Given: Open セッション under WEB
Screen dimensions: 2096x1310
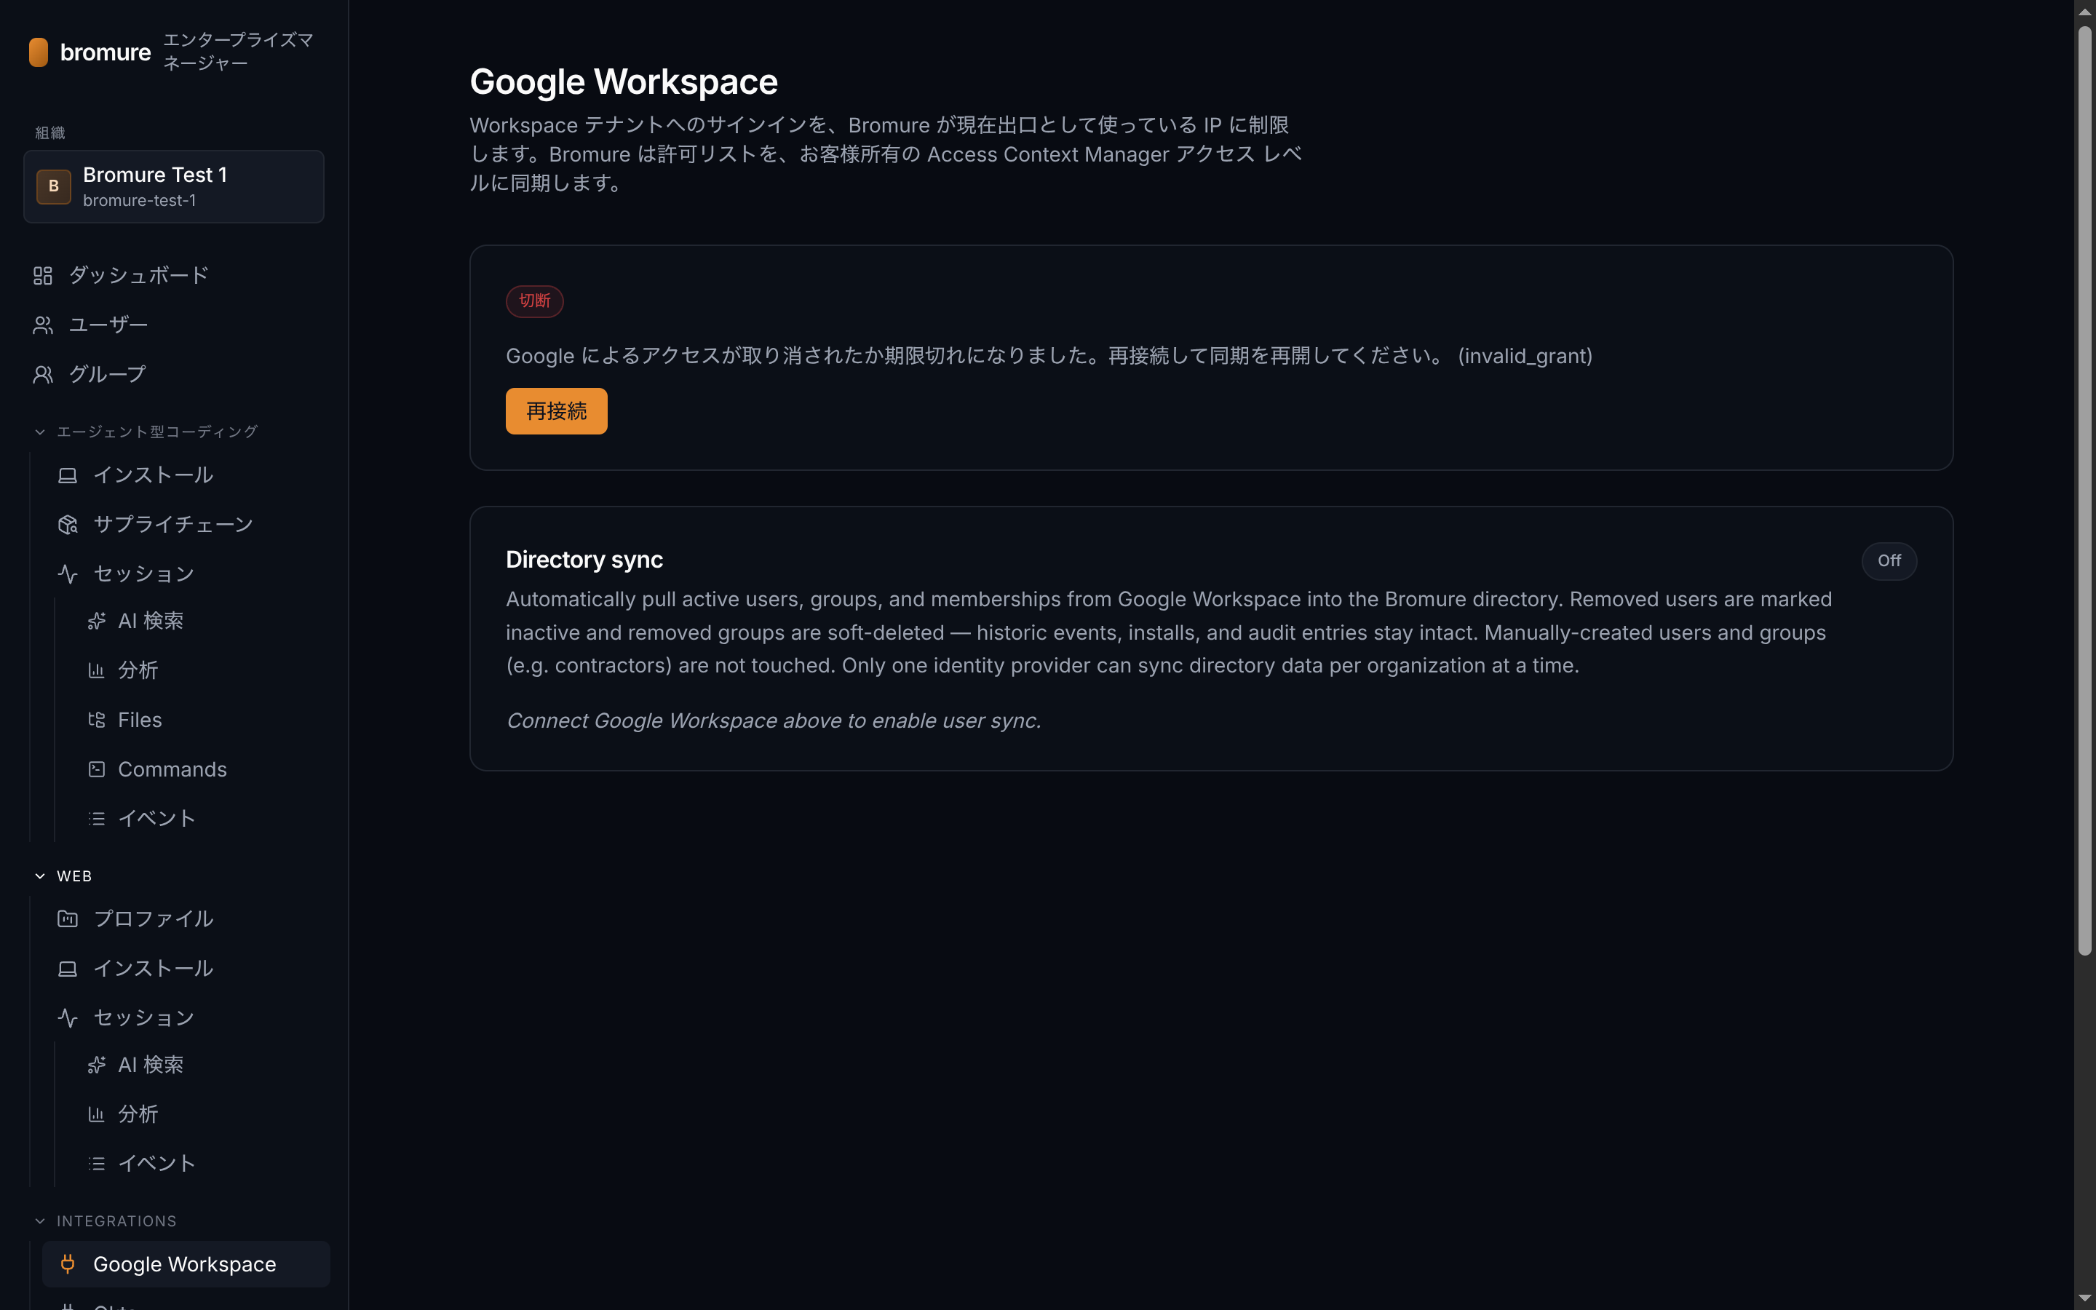Looking at the screenshot, I should [186, 1017].
